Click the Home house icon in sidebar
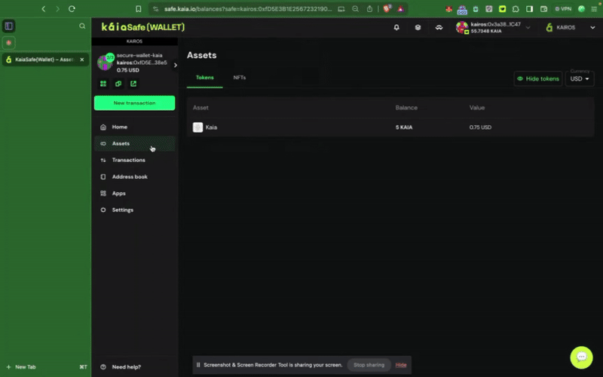The width and height of the screenshot is (603, 377). [x=103, y=127]
